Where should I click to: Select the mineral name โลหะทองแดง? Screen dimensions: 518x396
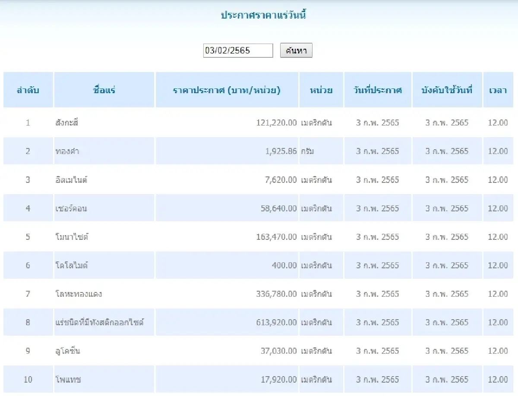coord(79,294)
